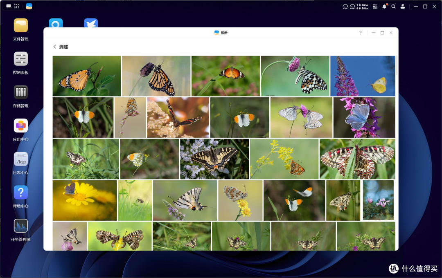Open photo of three white butterflies on pink flower

(x=301, y=117)
